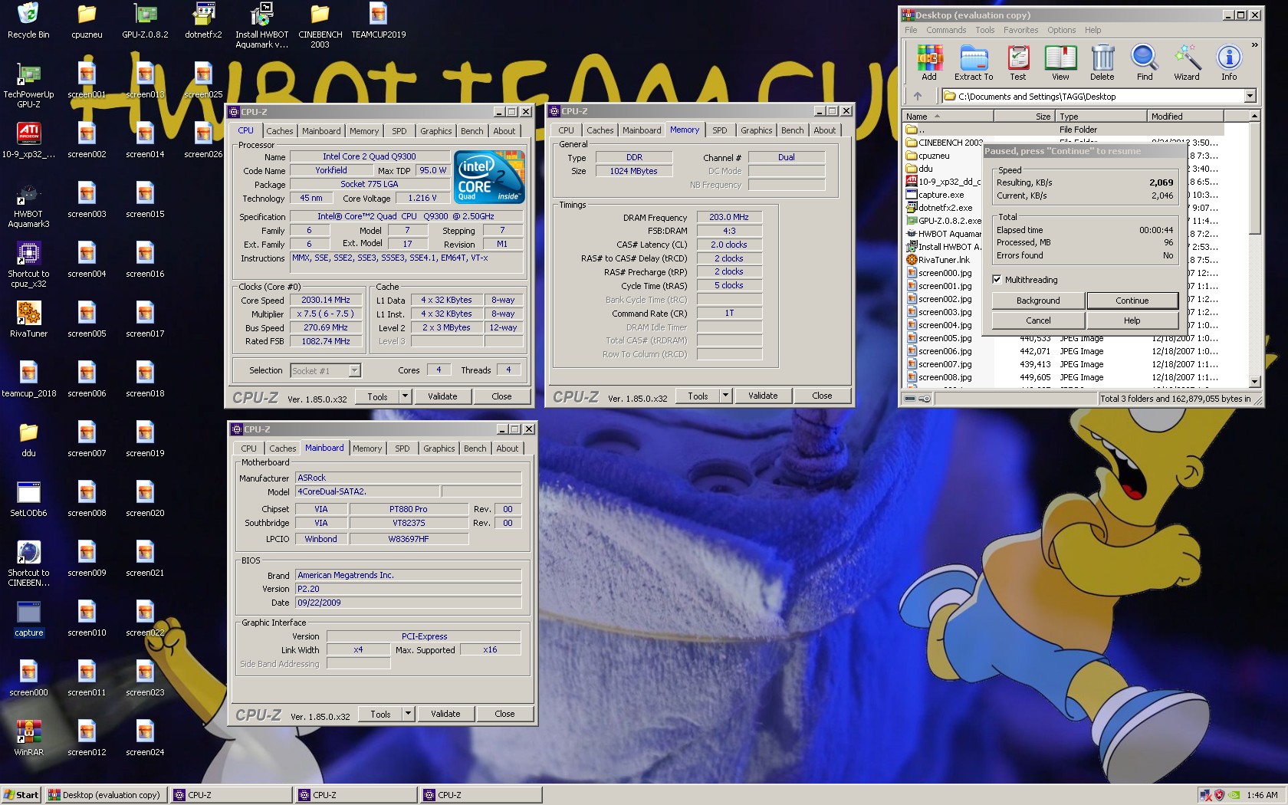Viewport: 1288px width, 805px height.
Task: Click the Find magnifier icon in WinRAR
Action: point(1145,62)
